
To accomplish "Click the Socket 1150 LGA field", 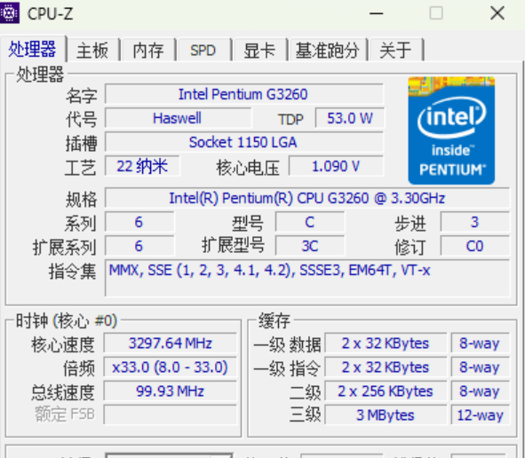I will coord(244,142).
